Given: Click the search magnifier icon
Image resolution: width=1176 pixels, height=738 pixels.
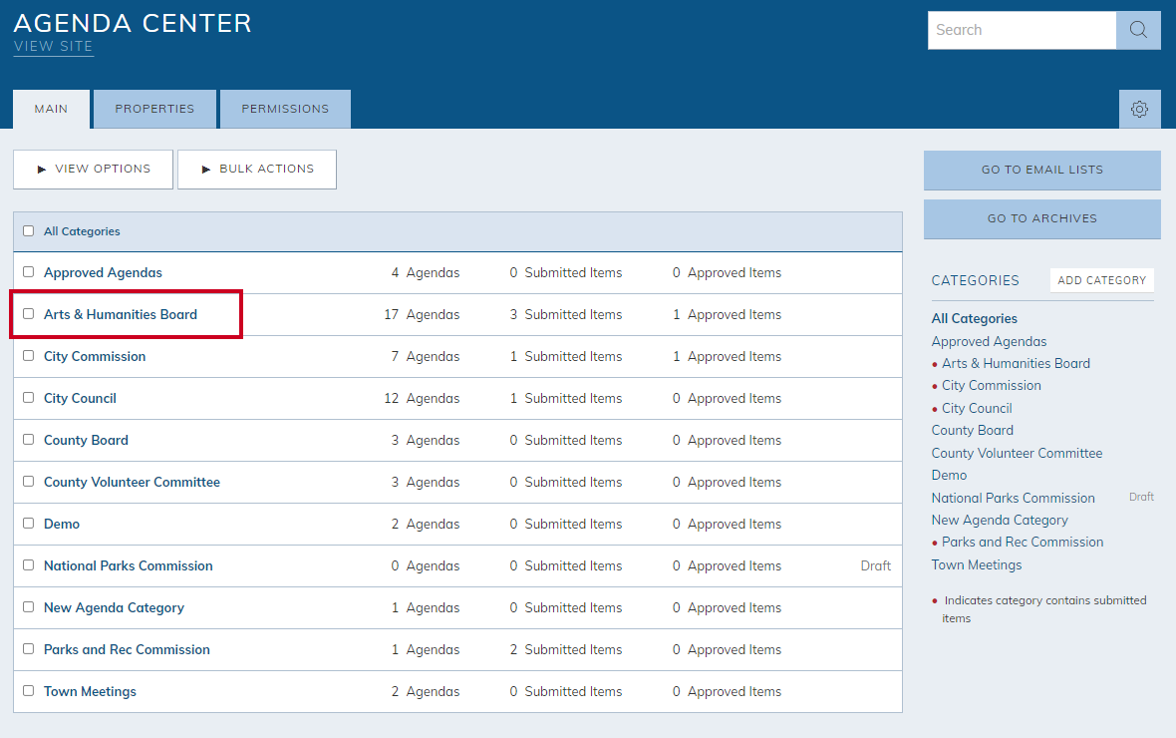Looking at the screenshot, I should [x=1138, y=30].
